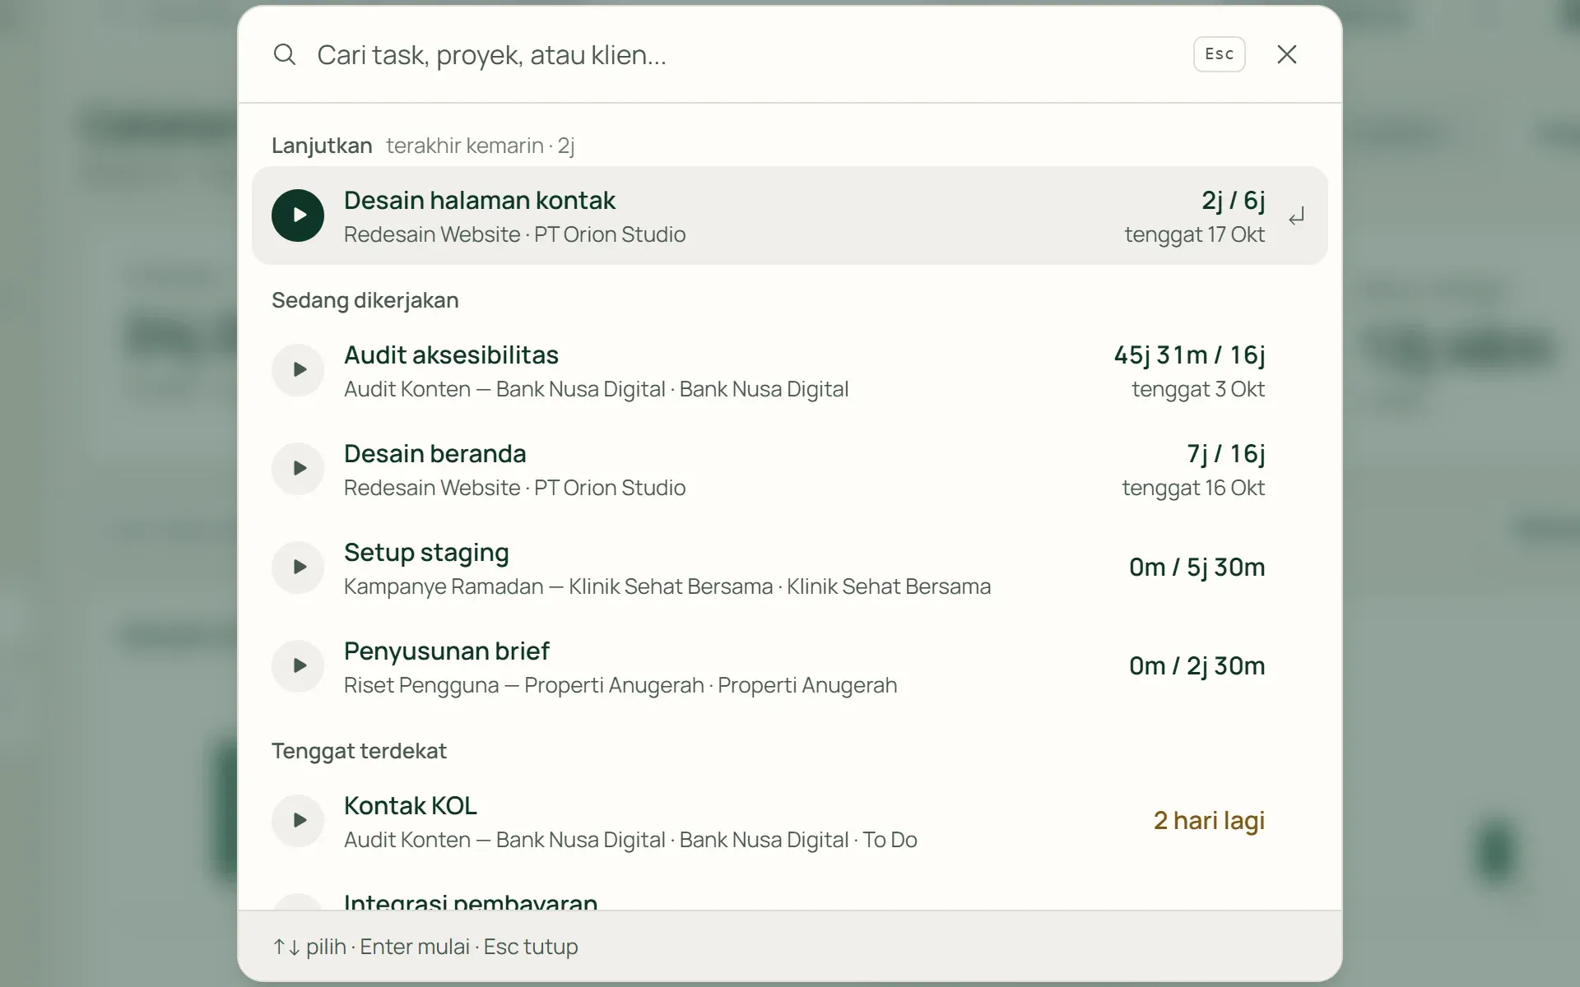Click the 'Esc tutup' footer hint
The image size is (1580, 987).
pos(531,947)
